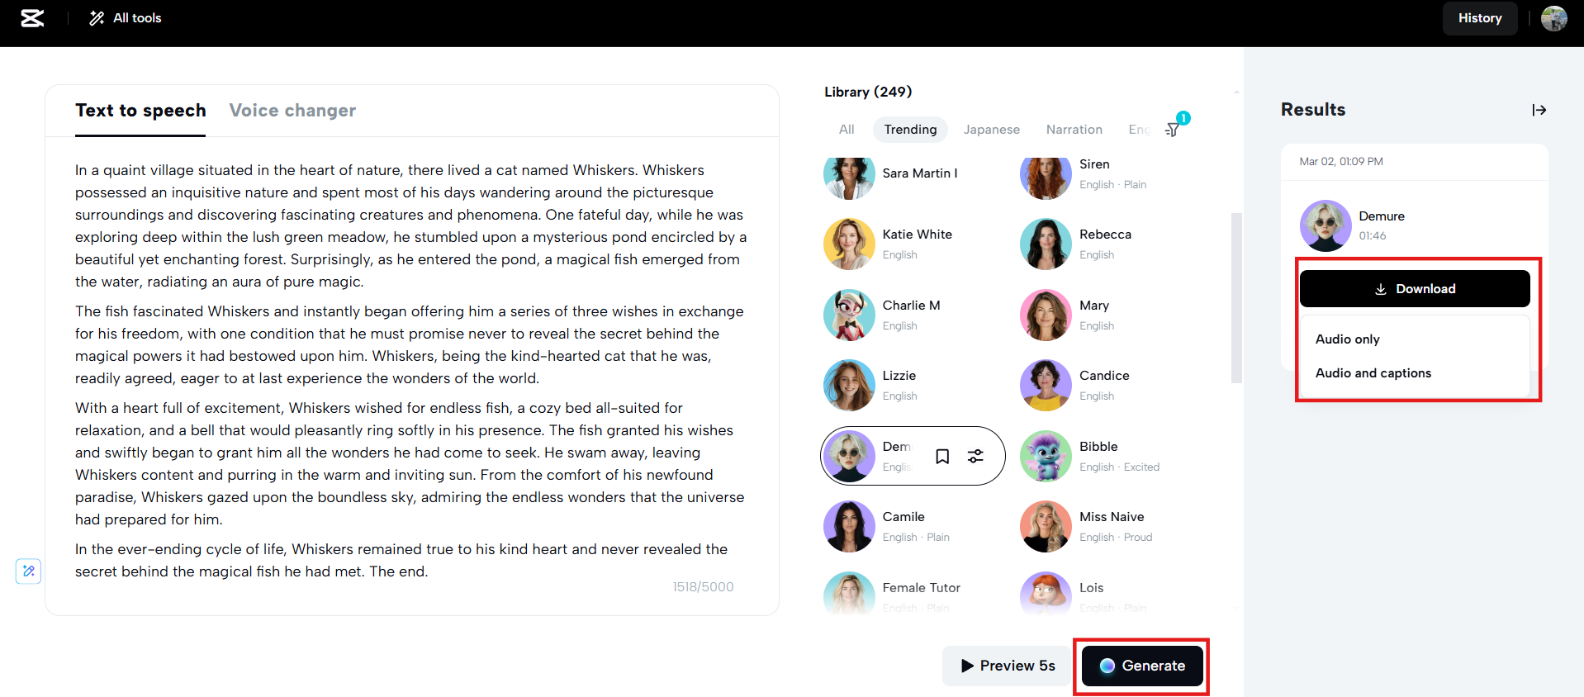The image size is (1584, 697).
Task: Select the Narration voice filter tab
Action: (x=1074, y=130)
